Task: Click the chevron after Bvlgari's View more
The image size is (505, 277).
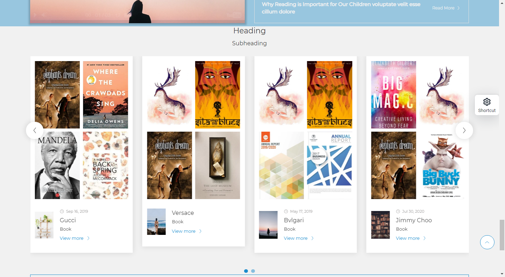Action: tap(312, 238)
